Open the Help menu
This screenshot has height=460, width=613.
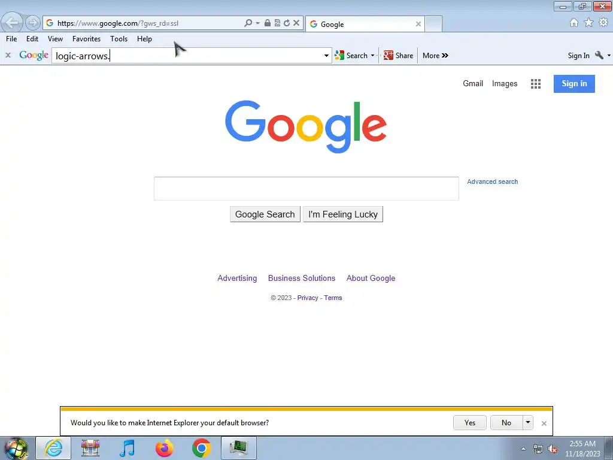[144, 39]
